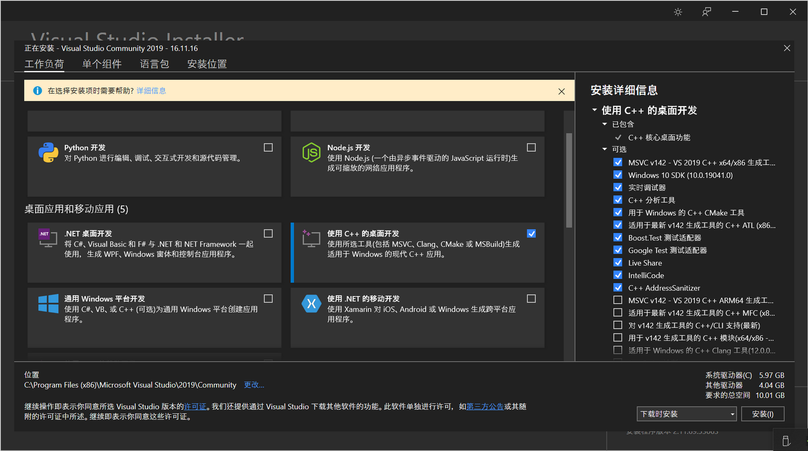Click the notification icon at bottom right
808x451 pixels.
pos(786,440)
